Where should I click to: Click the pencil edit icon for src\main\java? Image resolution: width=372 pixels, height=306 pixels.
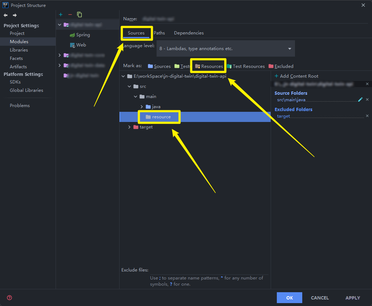pos(360,99)
